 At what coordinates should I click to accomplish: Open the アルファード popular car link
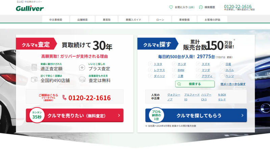[192, 95]
